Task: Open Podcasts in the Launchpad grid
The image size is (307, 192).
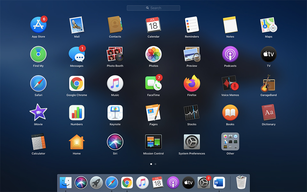Action: pos(230,54)
